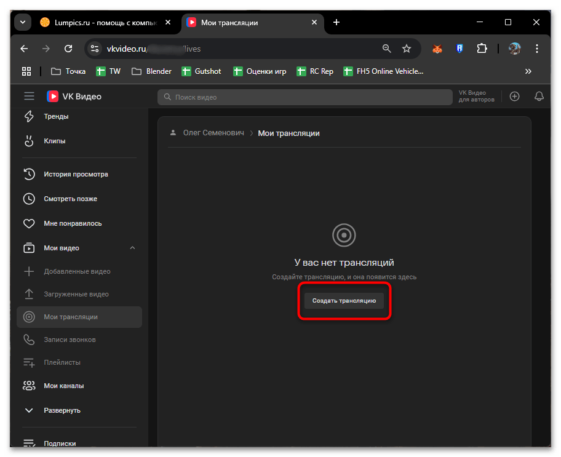Click the Создать трансляцию button
The width and height of the screenshot is (561, 457).
coord(344,301)
